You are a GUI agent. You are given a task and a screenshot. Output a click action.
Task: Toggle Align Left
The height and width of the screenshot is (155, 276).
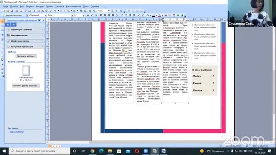tap(100, 15)
